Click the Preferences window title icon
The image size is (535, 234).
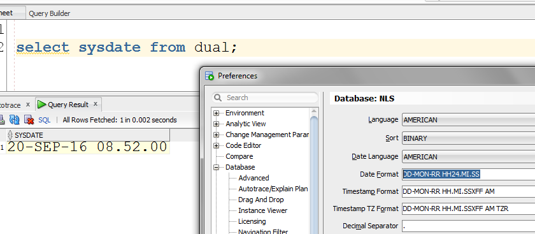pyautogui.click(x=210, y=76)
